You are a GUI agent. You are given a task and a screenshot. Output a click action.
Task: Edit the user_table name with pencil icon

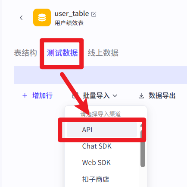(x=94, y=14)
